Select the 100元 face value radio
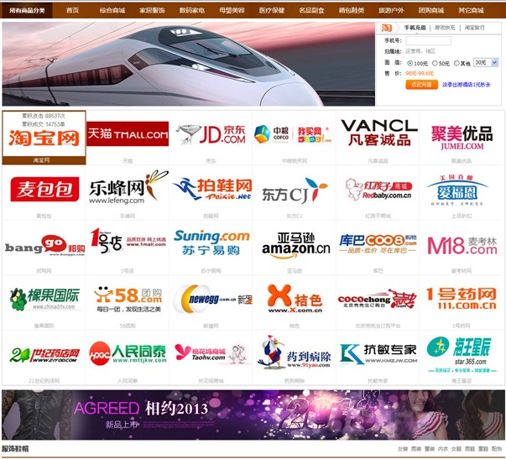The height and width of the screenshot is (459, 506). coord(409,63)
